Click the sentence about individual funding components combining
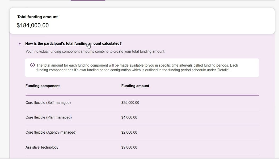Viewport: 279px width, 159px height. (95, 51)
